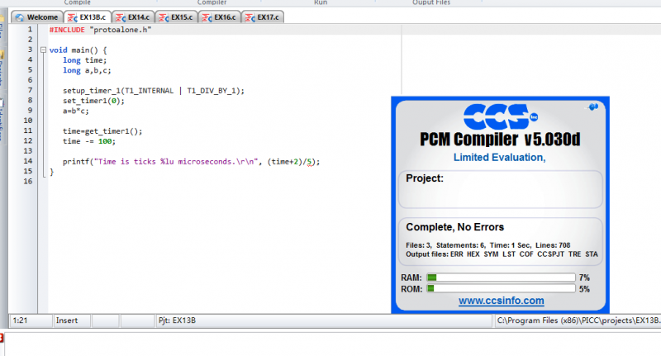The height and width of the screenshot is (356, 661).
Task: Click the 5% ROM percentage value
Action: tap(584, 289)
